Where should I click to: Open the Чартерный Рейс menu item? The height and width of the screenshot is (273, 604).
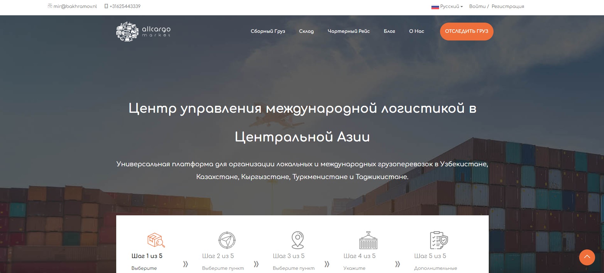click(x=349, y=31)
